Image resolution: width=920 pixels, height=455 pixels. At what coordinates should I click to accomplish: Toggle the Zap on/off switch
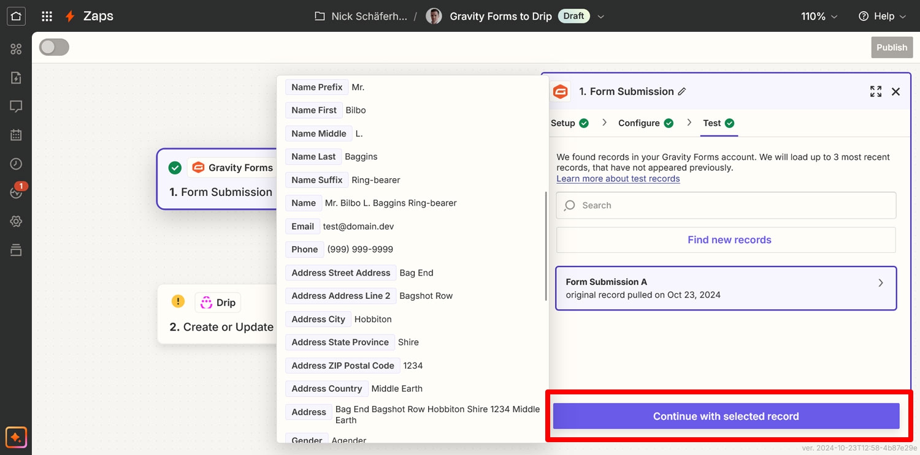click(x=55, y=47)
